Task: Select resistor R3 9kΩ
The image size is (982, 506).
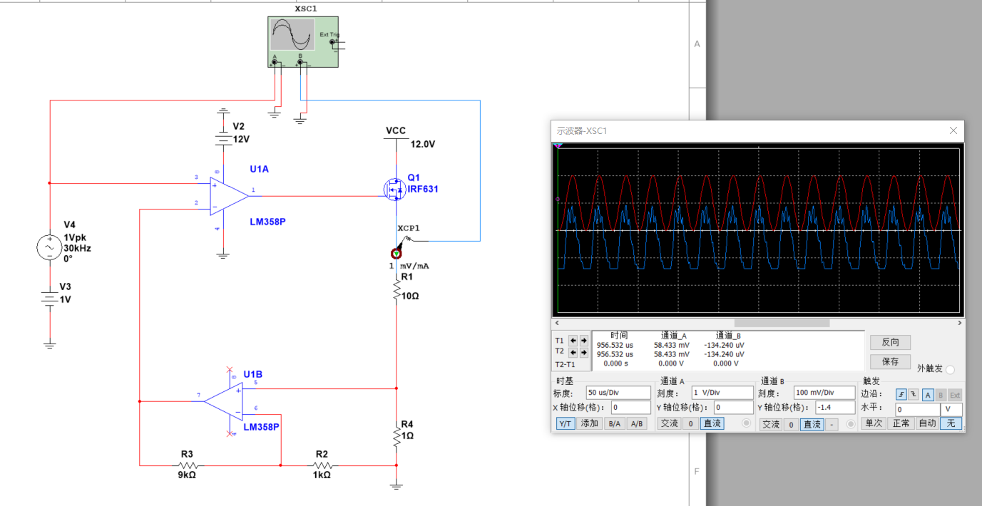Action: click(x=187, y=465)
